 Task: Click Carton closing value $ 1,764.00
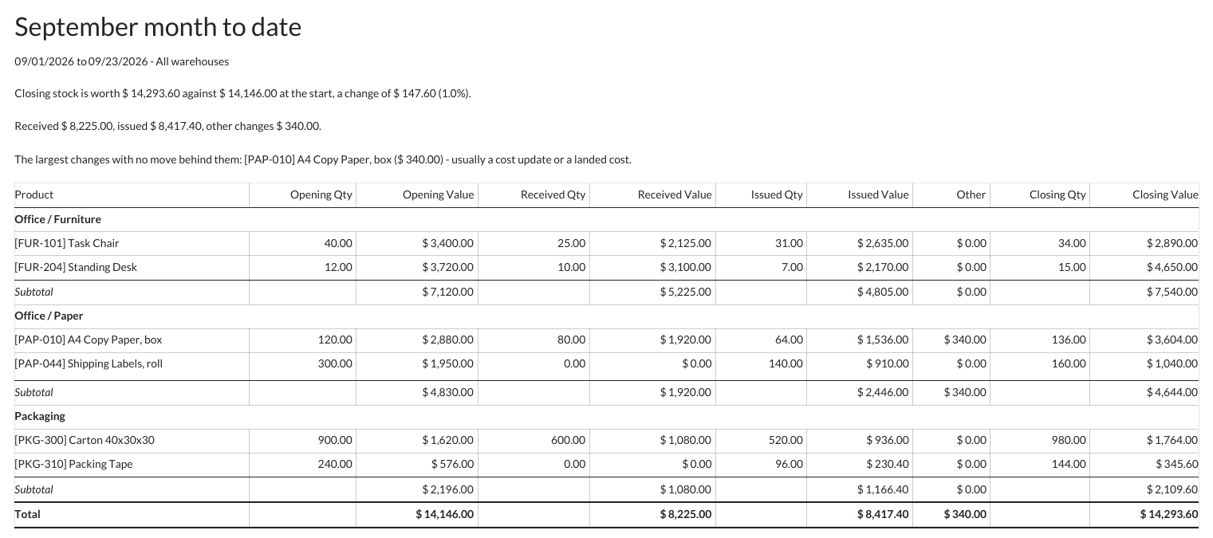[1172, 440]
